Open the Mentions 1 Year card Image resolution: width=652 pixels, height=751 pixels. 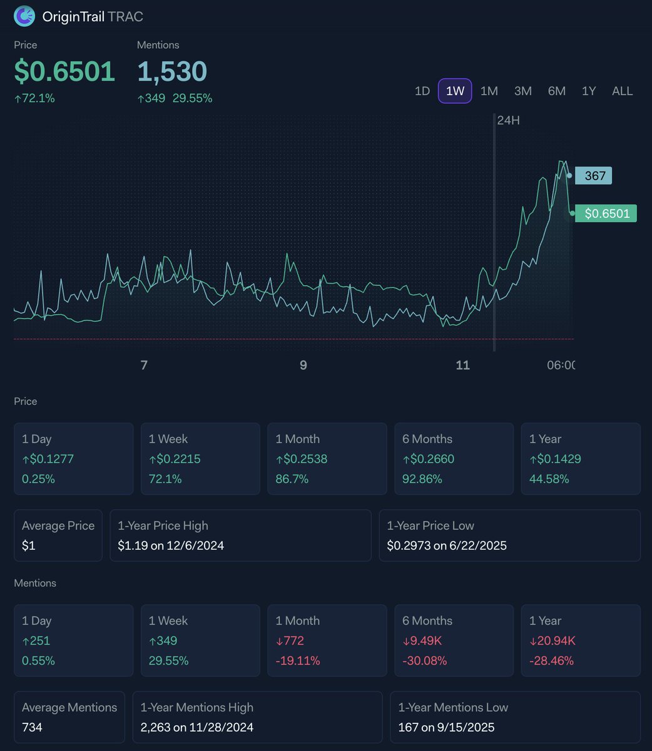point(581,640)
